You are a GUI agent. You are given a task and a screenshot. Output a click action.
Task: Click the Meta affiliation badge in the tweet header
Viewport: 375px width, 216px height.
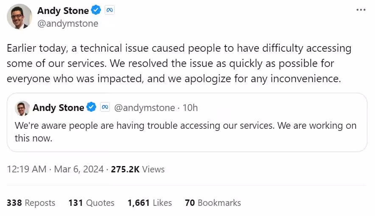coord(109,11)
